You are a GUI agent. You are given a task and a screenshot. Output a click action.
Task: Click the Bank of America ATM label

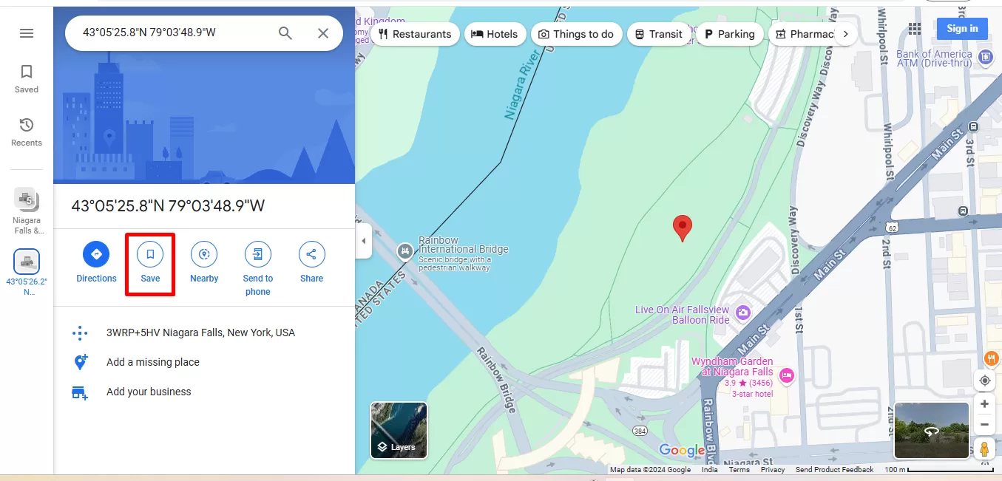click(x=934, y=58)
